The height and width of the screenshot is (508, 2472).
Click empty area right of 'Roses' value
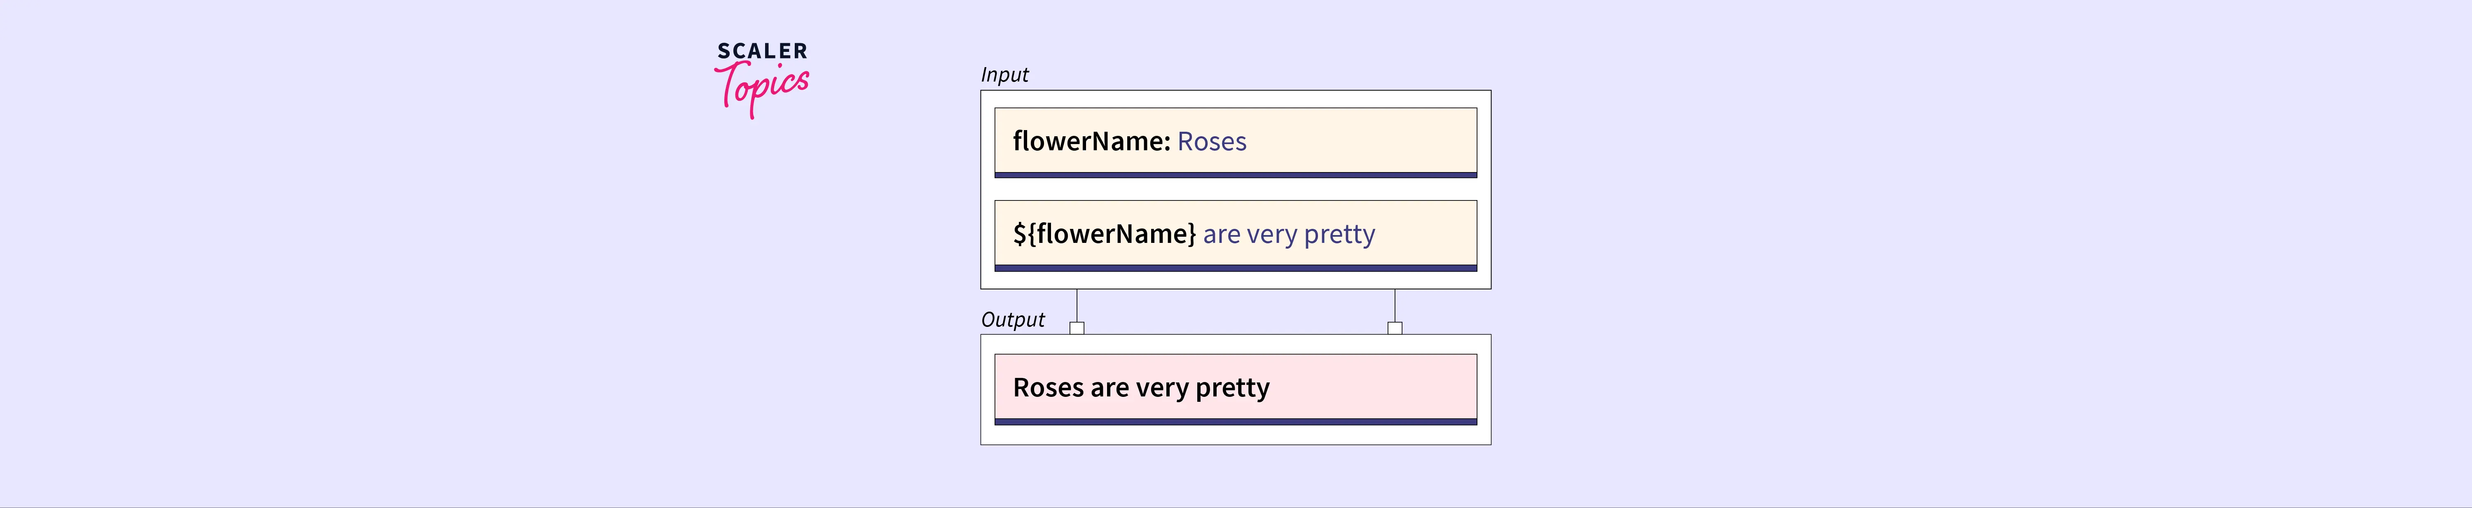1362,142
